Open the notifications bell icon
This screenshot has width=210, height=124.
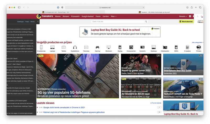pyautogui.click(x=198, y=16)
